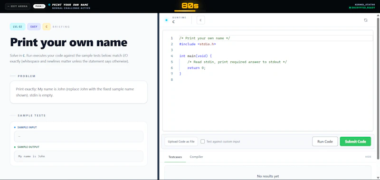Click the PROBLEM section label

coord(27,76)
